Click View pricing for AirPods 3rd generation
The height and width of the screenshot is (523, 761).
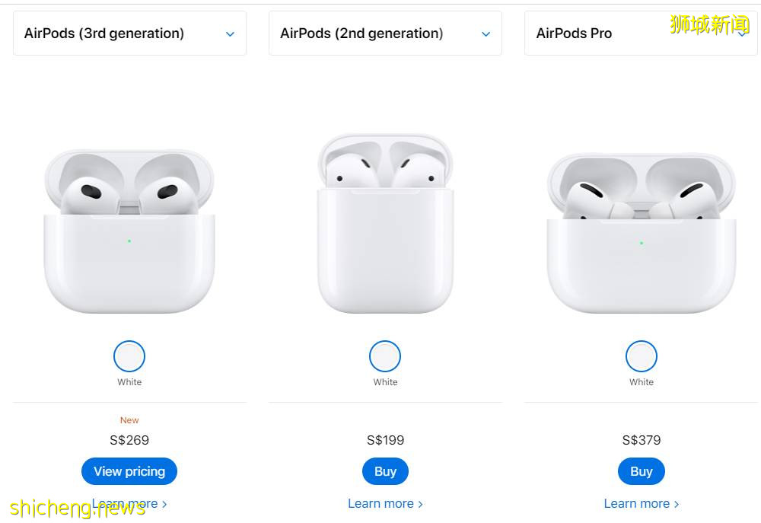129,471
